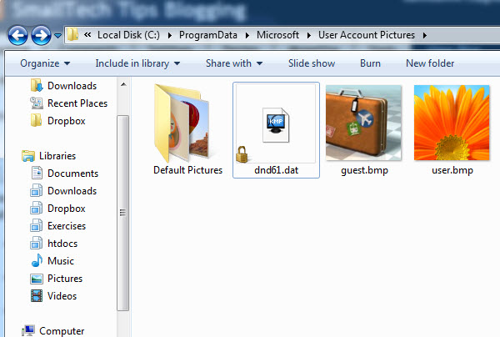Screen dimensions: 500x337
Task: Click the navigation pane scrollbar thumb
Action: pos(122,213)
